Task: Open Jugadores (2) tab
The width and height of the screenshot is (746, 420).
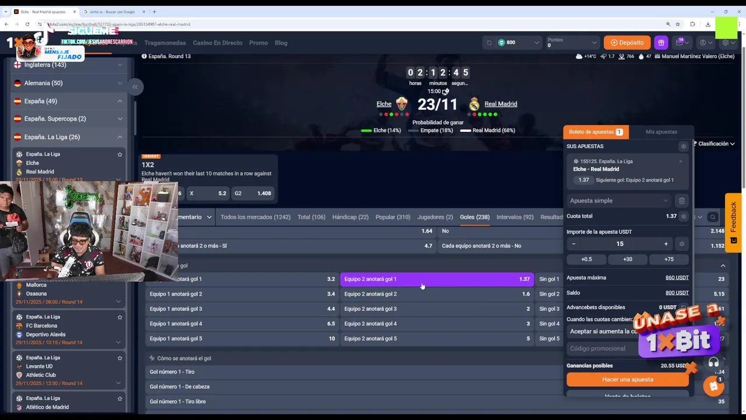Action: coord(435,217)
